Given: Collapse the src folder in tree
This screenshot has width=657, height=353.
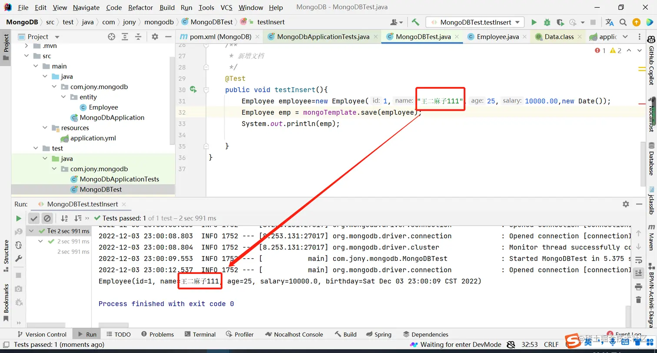Looking at the screenshot, I should click(x=27, y=56).
